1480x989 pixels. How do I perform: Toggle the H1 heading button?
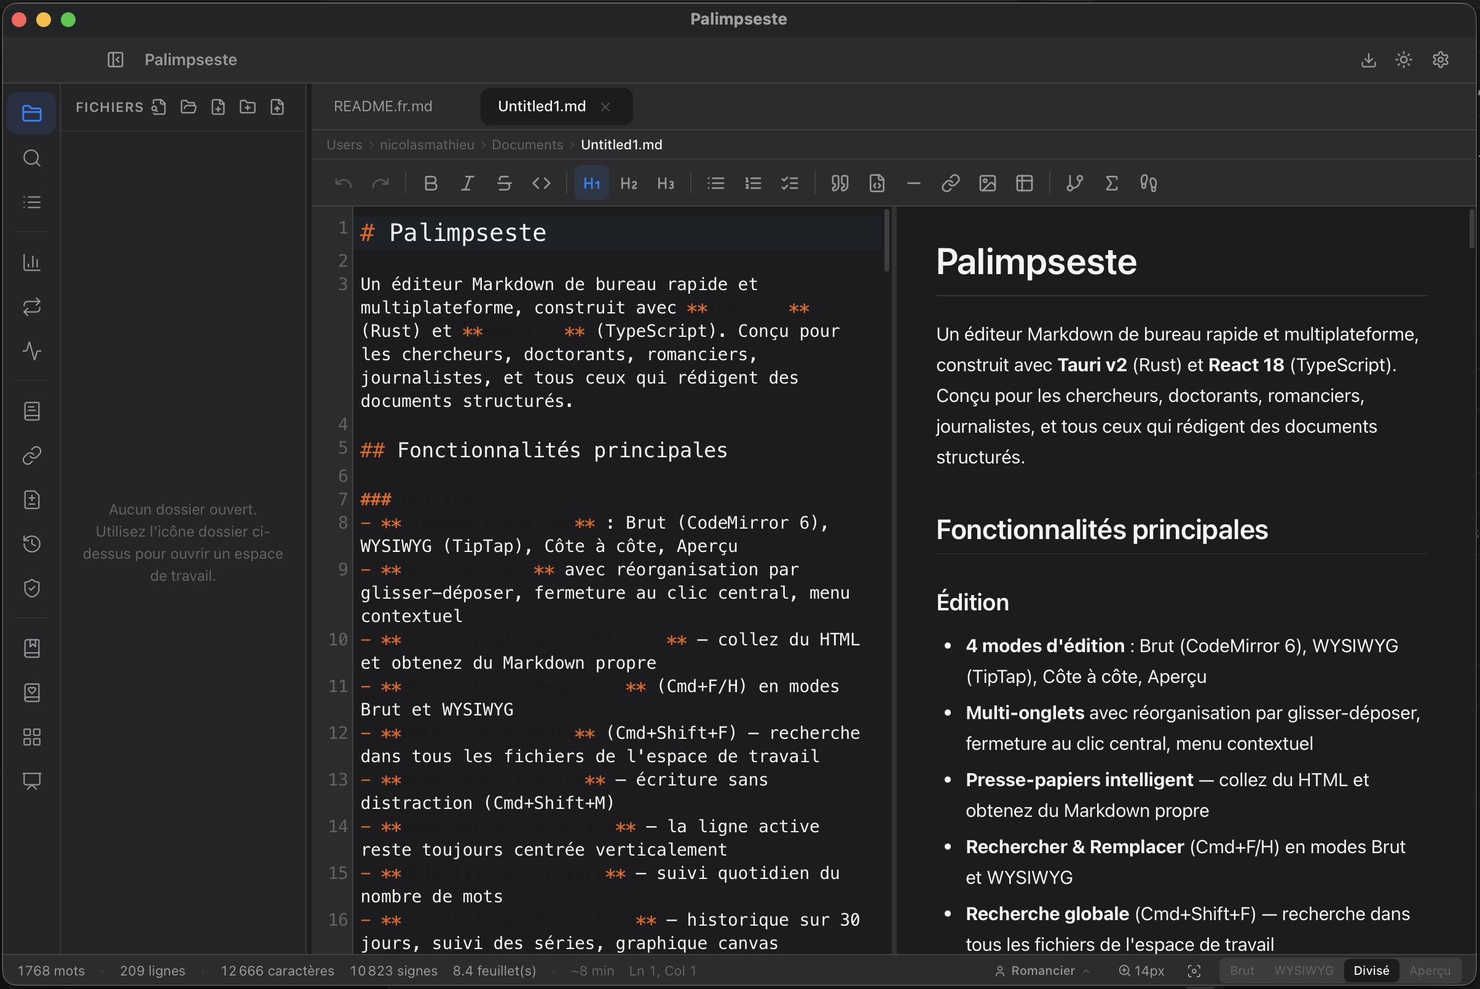point(591,183)
